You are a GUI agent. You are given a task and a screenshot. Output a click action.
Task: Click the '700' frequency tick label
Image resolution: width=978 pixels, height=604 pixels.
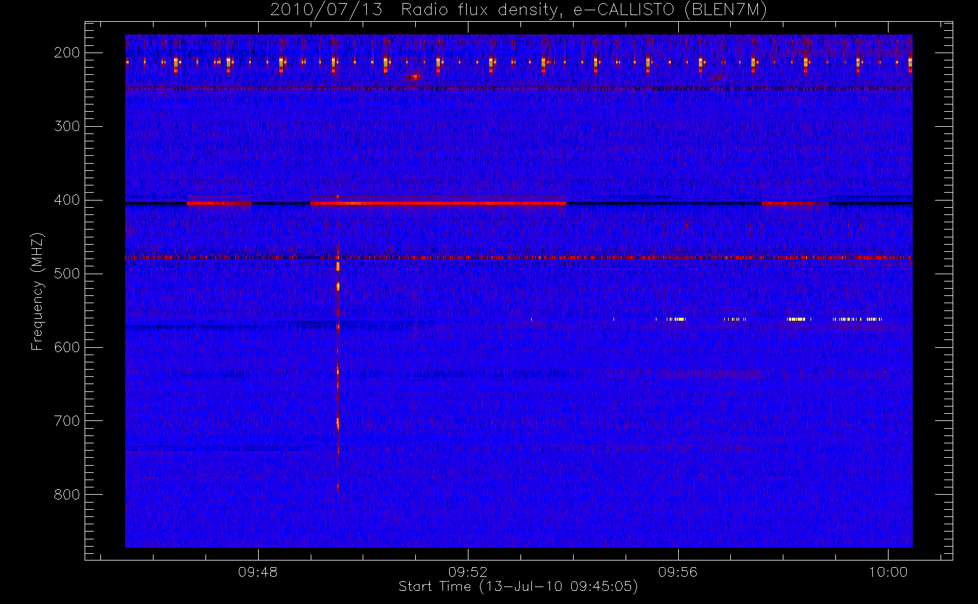[66, 421]
